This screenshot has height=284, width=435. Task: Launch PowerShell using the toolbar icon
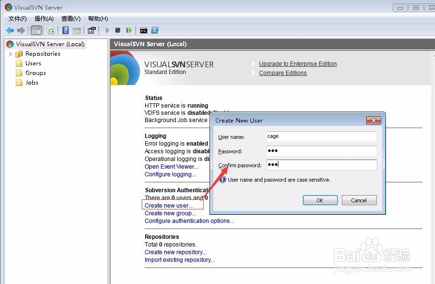[154, 30]
